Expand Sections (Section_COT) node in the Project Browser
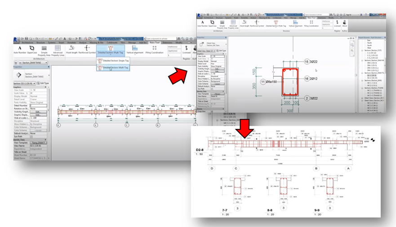 tap(362, 50)
